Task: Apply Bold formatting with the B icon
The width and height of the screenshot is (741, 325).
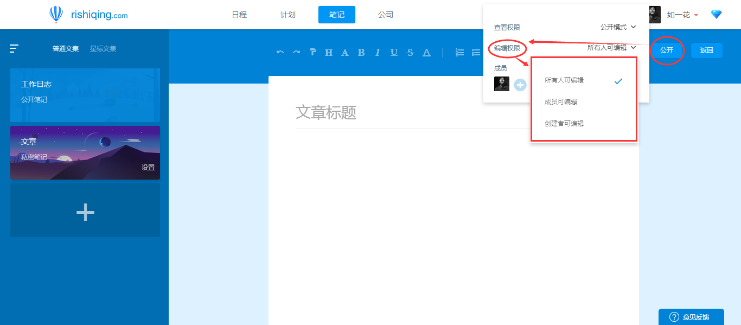Action: 361,52
